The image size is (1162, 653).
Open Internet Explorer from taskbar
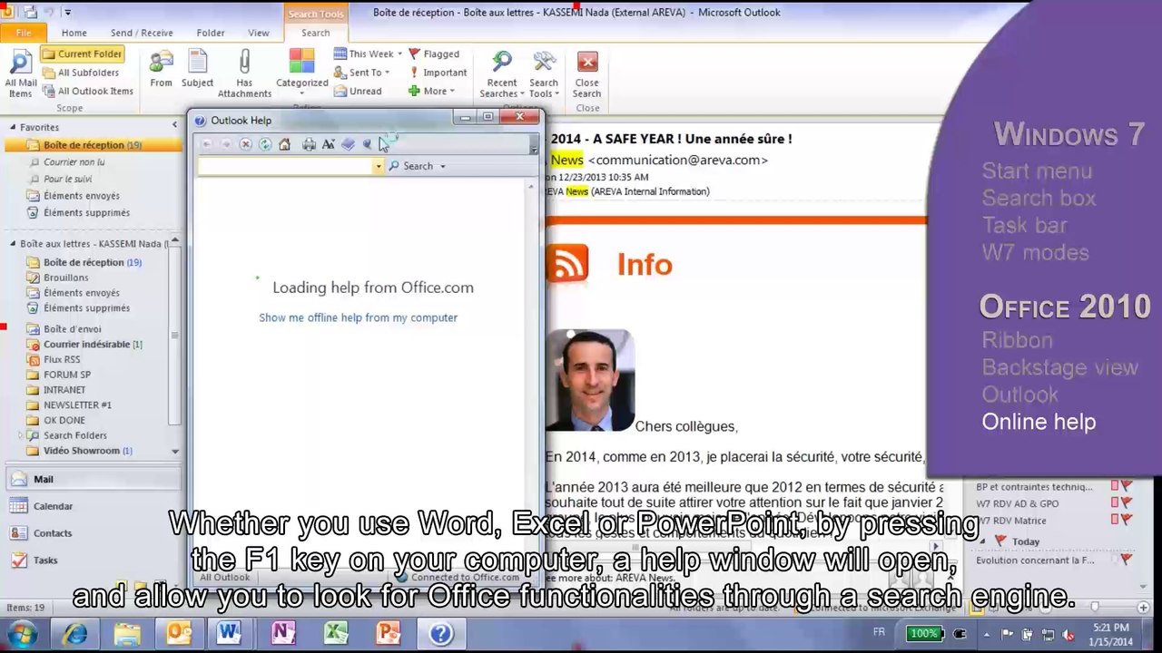(x=74, y=632)
